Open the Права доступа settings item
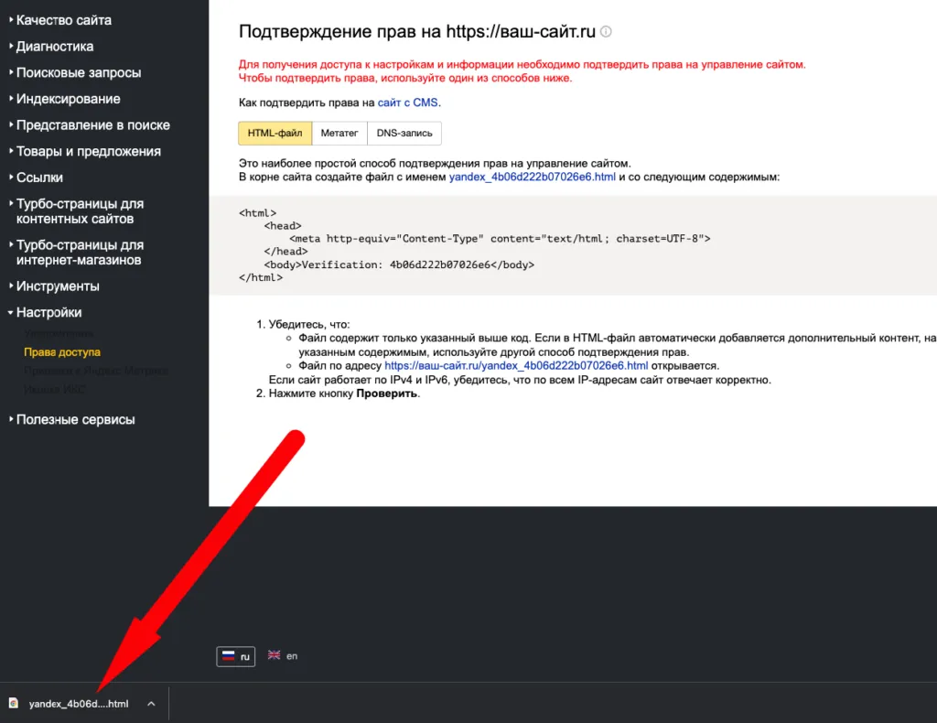Screen dimensions: 937x723 click(x=62, y=352)
